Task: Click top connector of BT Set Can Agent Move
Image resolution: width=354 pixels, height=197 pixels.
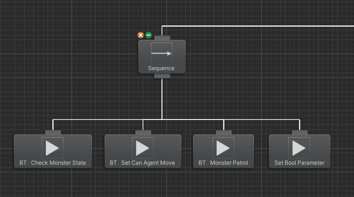Action: 143,132
